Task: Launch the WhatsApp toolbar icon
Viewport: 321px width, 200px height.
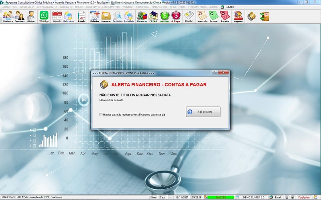Action: point(44,16)
